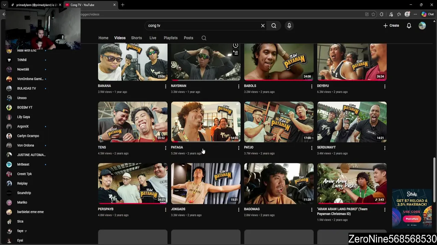437x245 pixels.
Task: Open the Playlists tab
Action: tap(170, 38)
